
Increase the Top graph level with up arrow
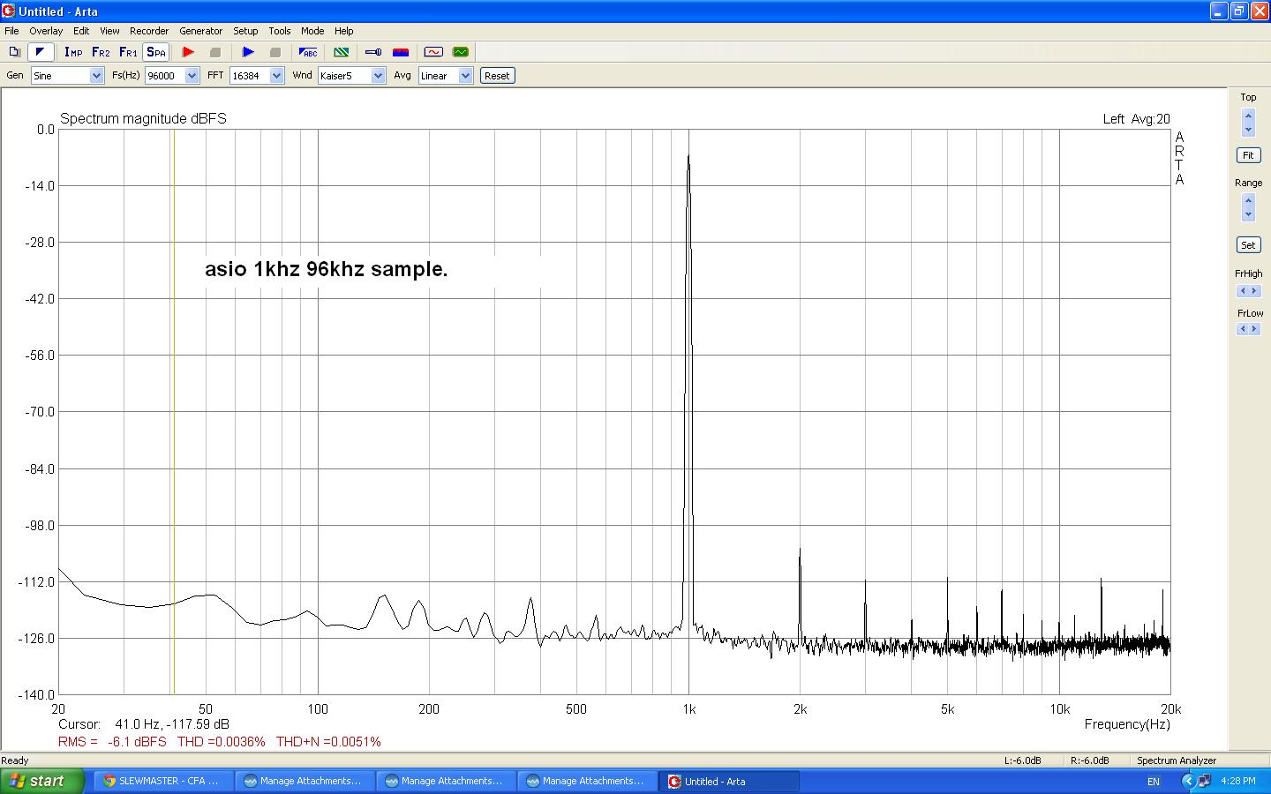point(1248,116)
